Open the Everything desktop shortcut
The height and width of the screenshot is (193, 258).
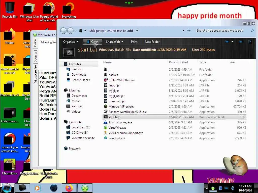pos(69,10)
